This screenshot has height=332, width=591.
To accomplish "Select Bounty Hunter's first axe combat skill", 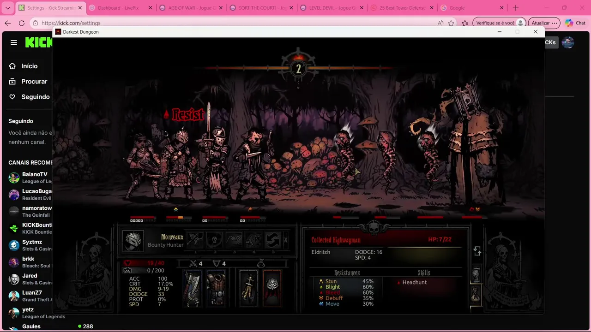I will [195, 240].
